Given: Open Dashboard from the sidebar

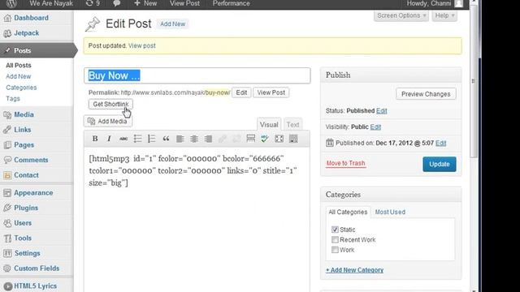Looking at the screenshot, I should coord(31,18).
